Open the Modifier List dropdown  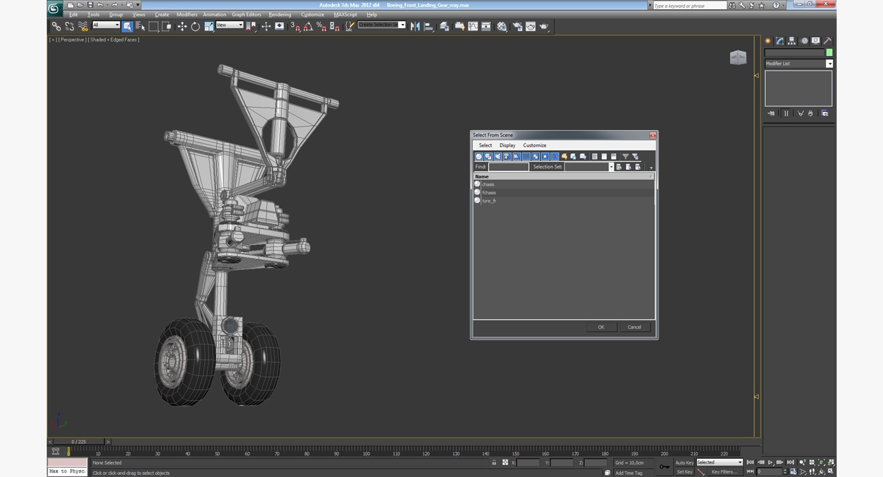799,63
